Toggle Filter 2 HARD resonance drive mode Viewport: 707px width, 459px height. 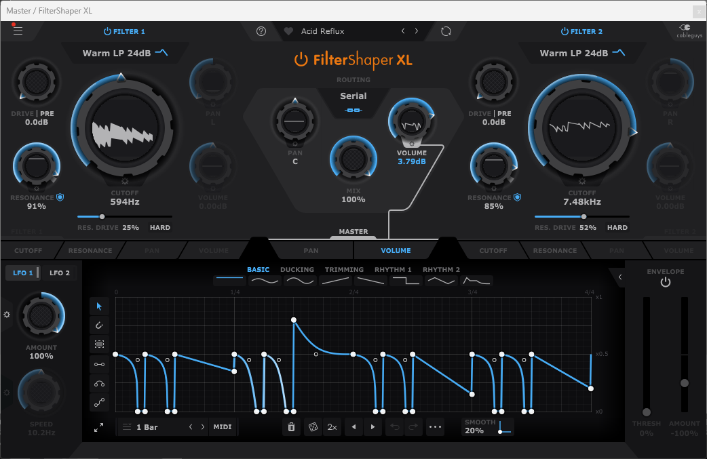pos(617,228)
